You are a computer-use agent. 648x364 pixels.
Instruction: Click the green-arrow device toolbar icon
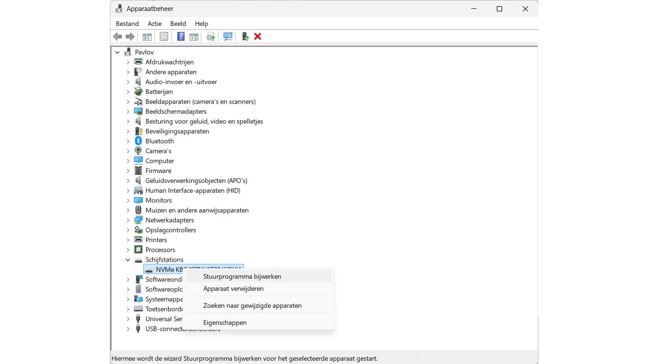click(x=245, y=36)
